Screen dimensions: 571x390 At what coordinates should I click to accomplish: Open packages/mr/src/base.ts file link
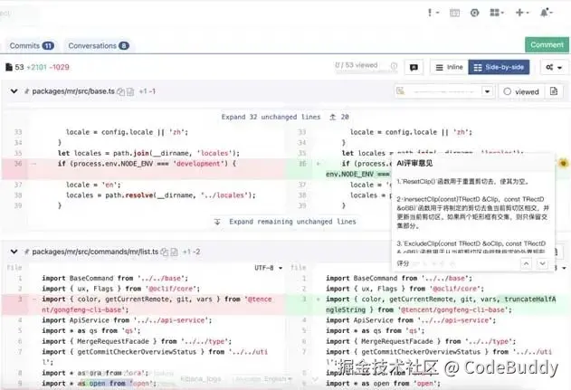[73, 91]
